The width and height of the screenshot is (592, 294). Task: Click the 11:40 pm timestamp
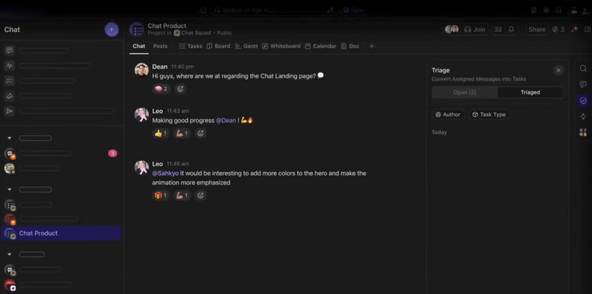pyautogui.click(x=182, y=66)
